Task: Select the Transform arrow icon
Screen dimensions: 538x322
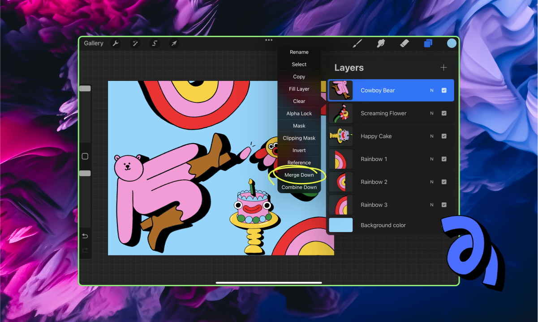Action: 174,43
